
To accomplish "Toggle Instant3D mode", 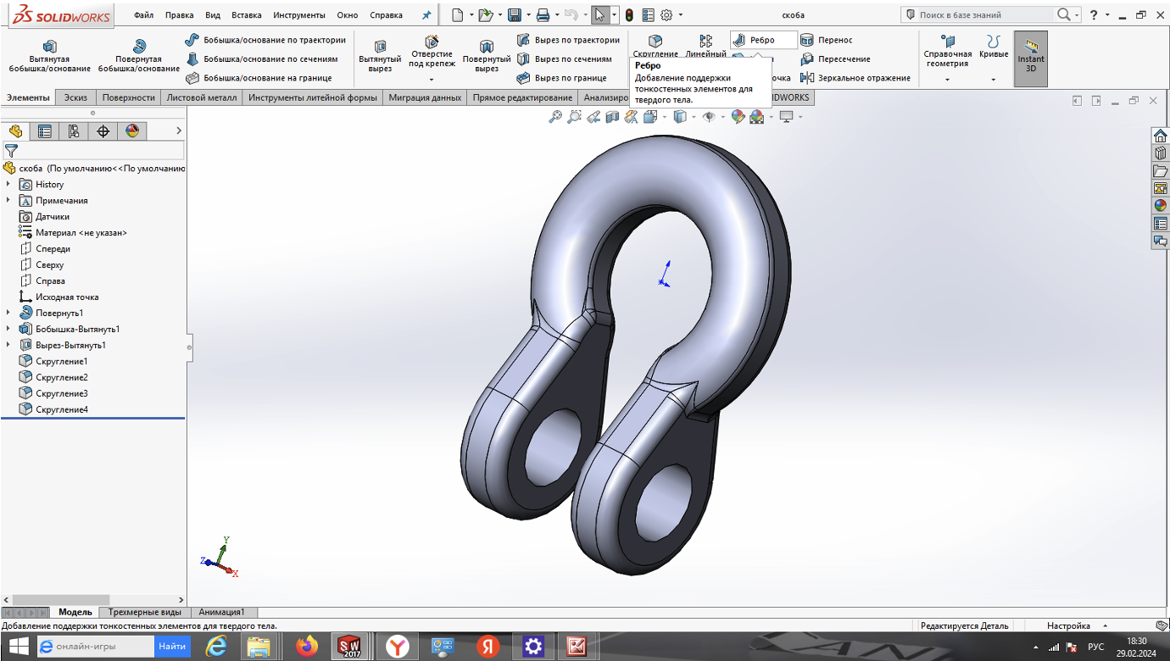I will [1030, 57].
